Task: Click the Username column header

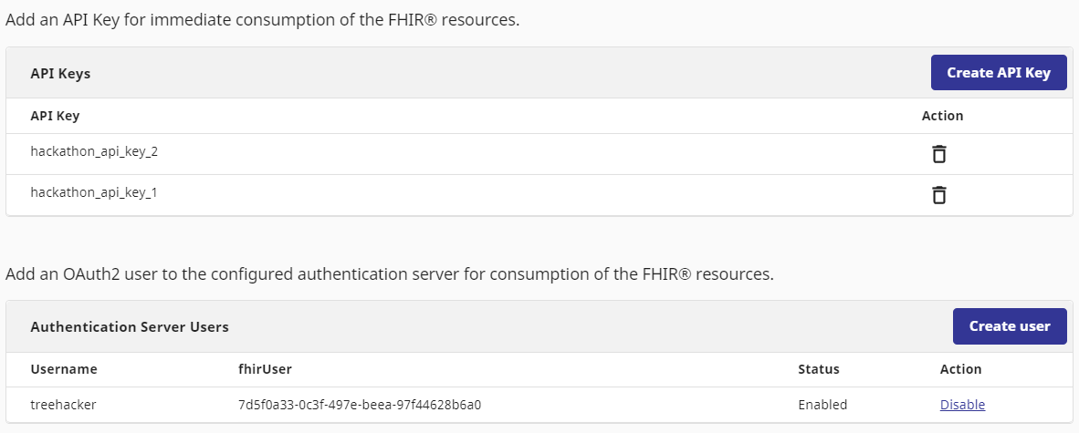Action: [x=64, y=369]
